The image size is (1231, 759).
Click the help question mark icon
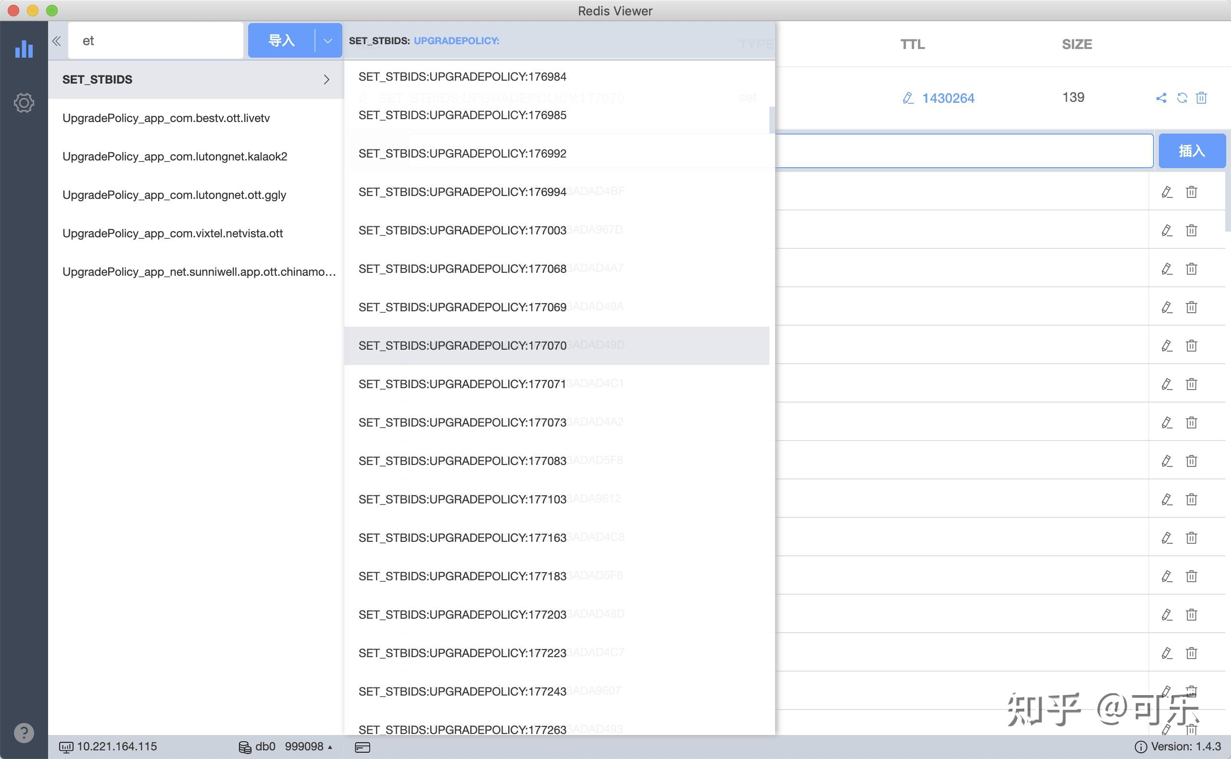pos(24,733)
